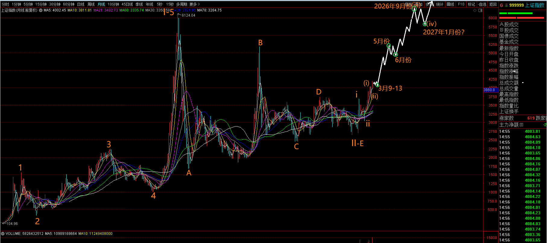Click the blue 3860.8 price marker on axis

click(x=489, y=90)
